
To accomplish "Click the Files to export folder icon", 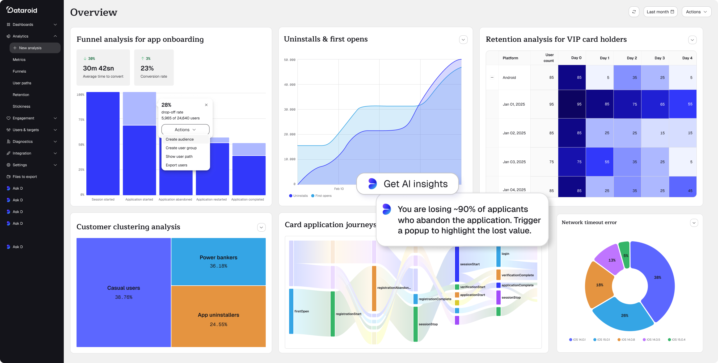I will pos(8,177).
